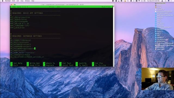This screenshot has height=98, width=174.
Task: Click the Uncut Text nano shortcut
Action: click(x=66, y=65)
